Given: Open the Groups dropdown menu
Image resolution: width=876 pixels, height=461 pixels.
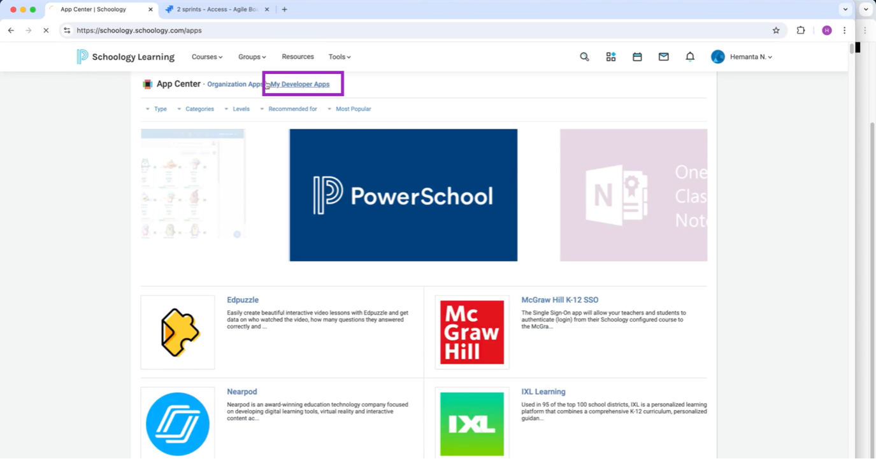Looking at the screenshot, I should (x=252, y=57).
